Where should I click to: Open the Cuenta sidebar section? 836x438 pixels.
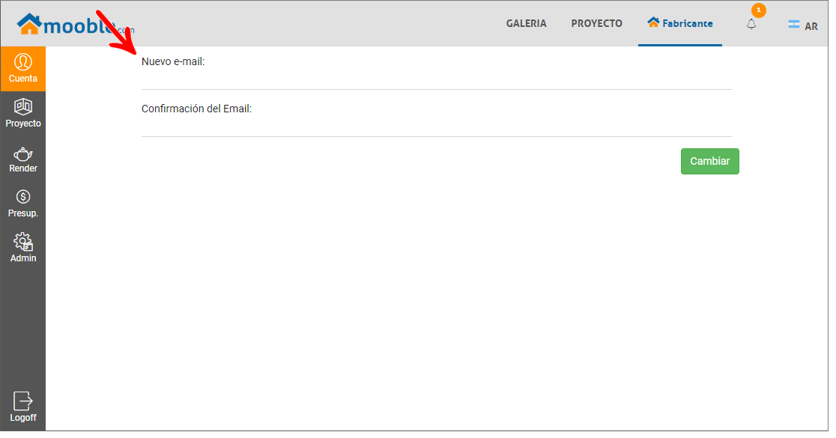click(x=23, y=69)
